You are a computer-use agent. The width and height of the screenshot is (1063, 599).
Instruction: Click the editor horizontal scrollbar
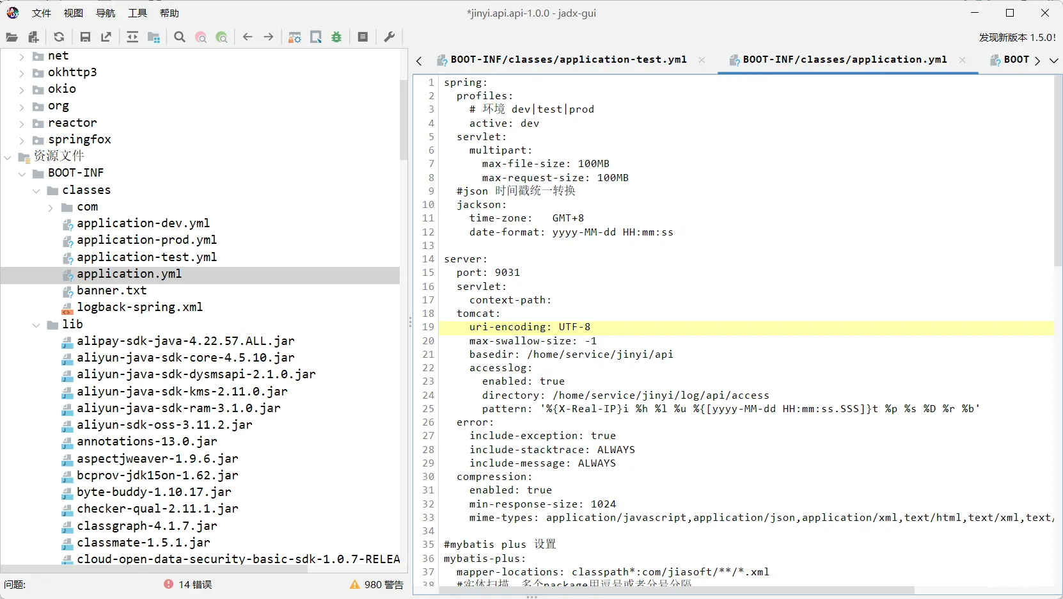click(x=676, y=590)
